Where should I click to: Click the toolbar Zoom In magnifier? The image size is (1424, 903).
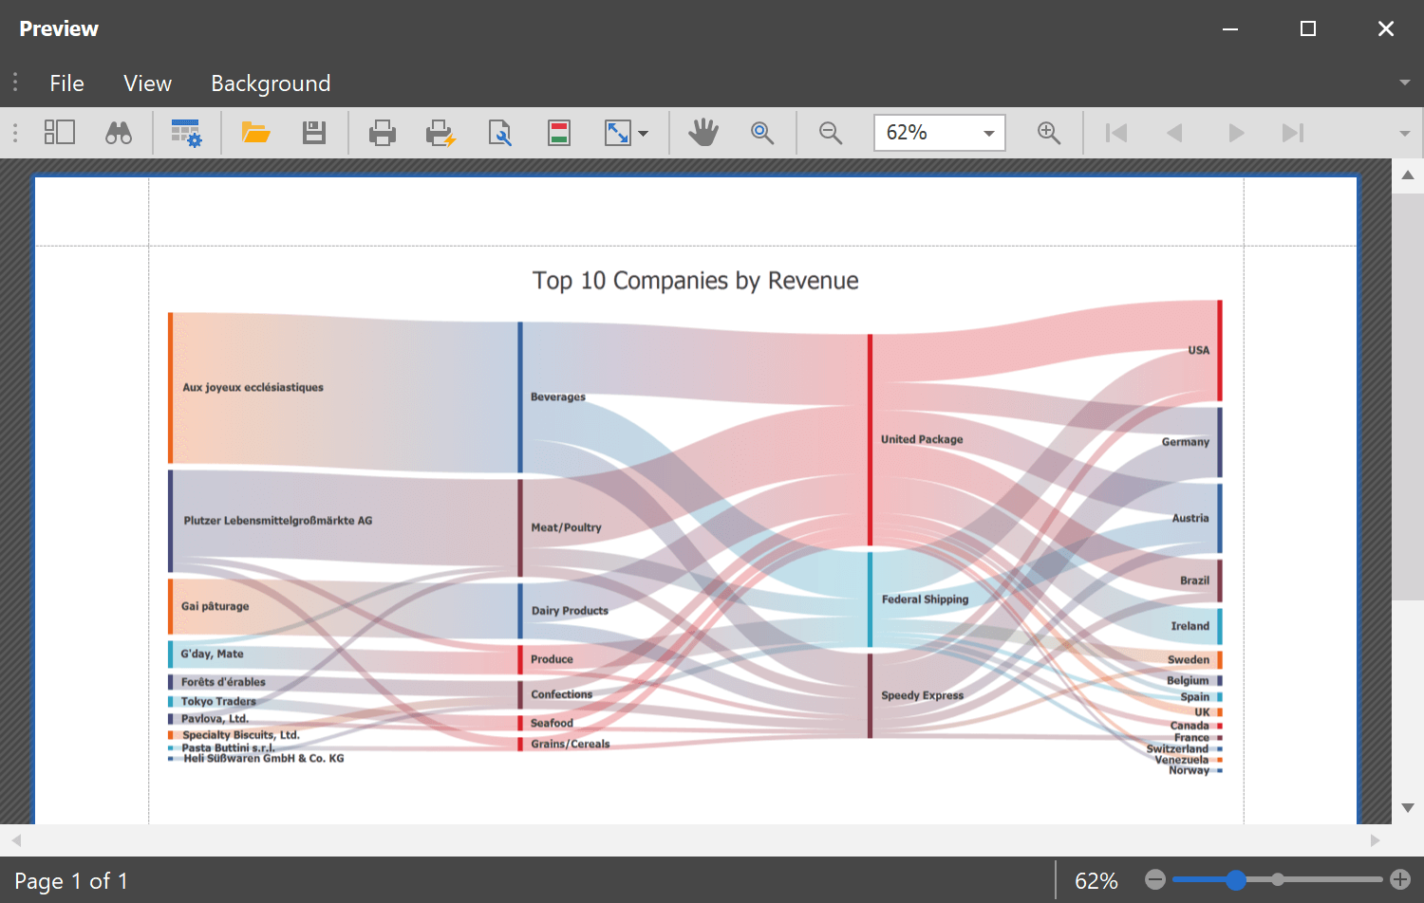[1048, 133]
